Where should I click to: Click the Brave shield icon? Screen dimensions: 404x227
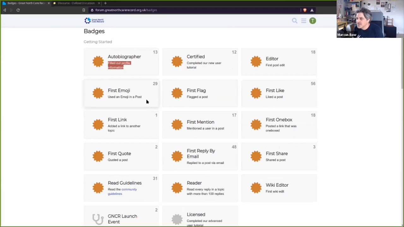305,10
